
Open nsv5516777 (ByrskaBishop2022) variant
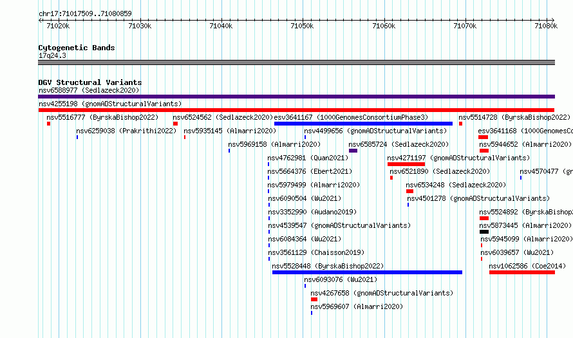[x=102, y=117]
